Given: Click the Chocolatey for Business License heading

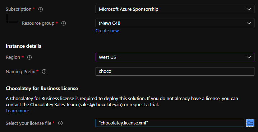Looking at the screenshot, I should (x=42, y=88).
